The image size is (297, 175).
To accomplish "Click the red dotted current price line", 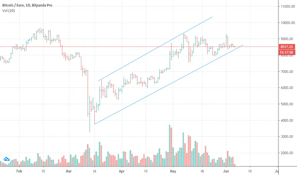I will 139,47.
